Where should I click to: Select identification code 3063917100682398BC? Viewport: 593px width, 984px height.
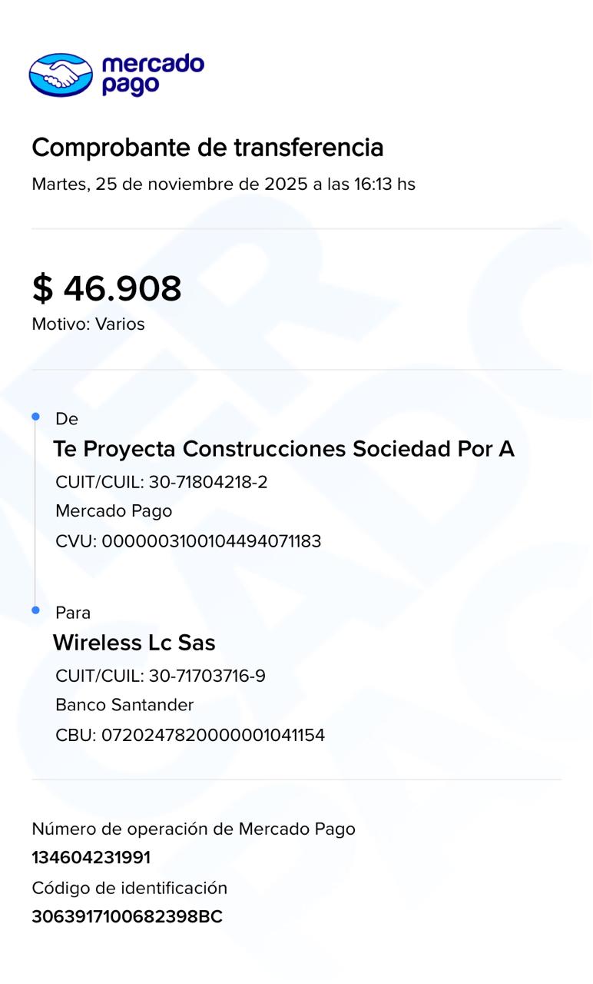(128, 917)
